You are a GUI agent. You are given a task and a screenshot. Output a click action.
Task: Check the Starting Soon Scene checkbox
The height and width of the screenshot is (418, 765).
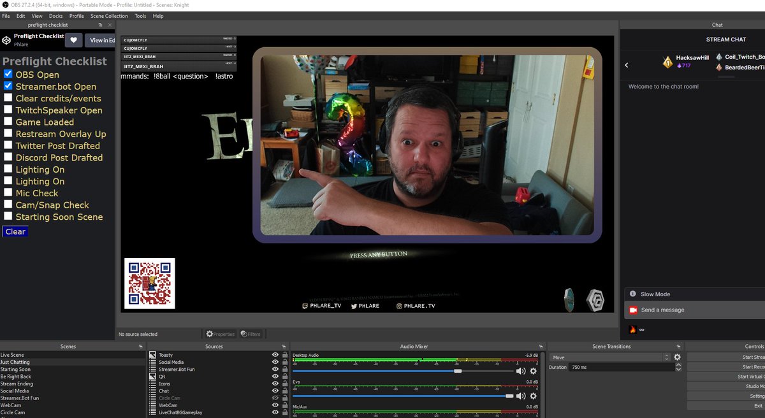click(x=8, y=216)
